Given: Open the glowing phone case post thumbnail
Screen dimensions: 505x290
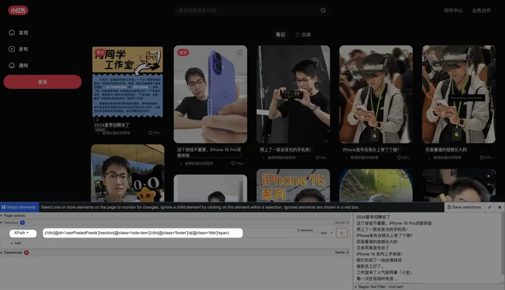Looking at the screenshot, I should pyautogui.click(x=293, y=94).
